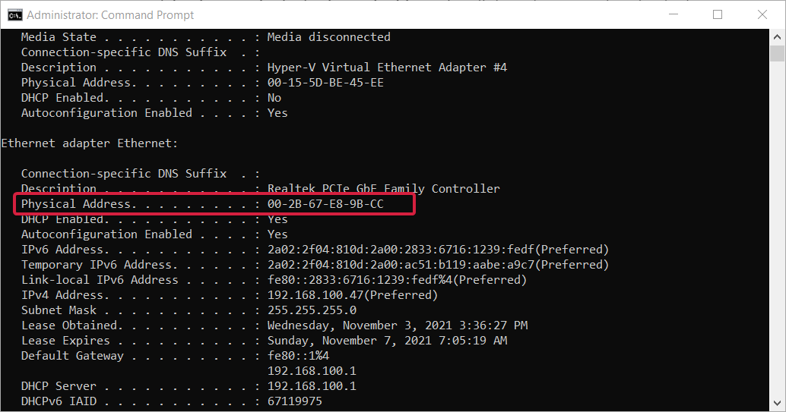Click the Default Gateway fe80::1%4 value
Image resolution: width=786 pixels, height=412 pixels.
pyautogui.click(x=298, y=355)
